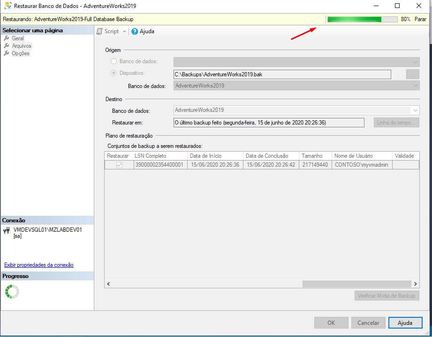Click end date cell 15/06/2020 20:26:42
The width and height of the screenshot is (432, 337).
(271, 165)
